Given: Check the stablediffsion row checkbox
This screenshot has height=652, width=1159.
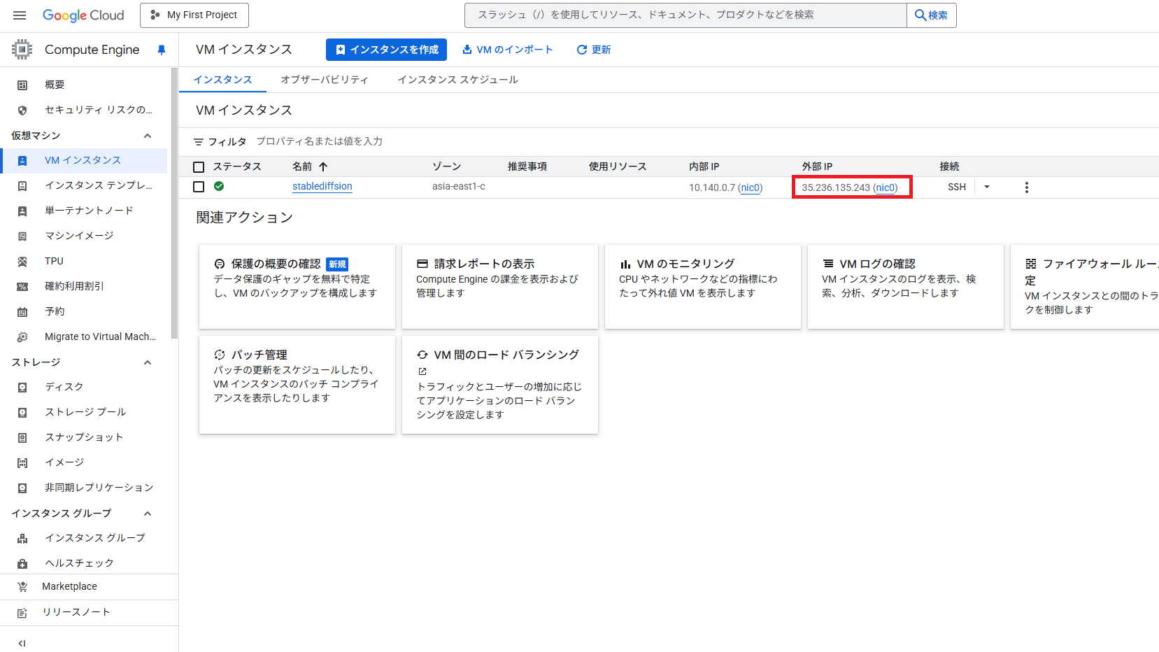Looking at the screenshot, I should point(199,187).
